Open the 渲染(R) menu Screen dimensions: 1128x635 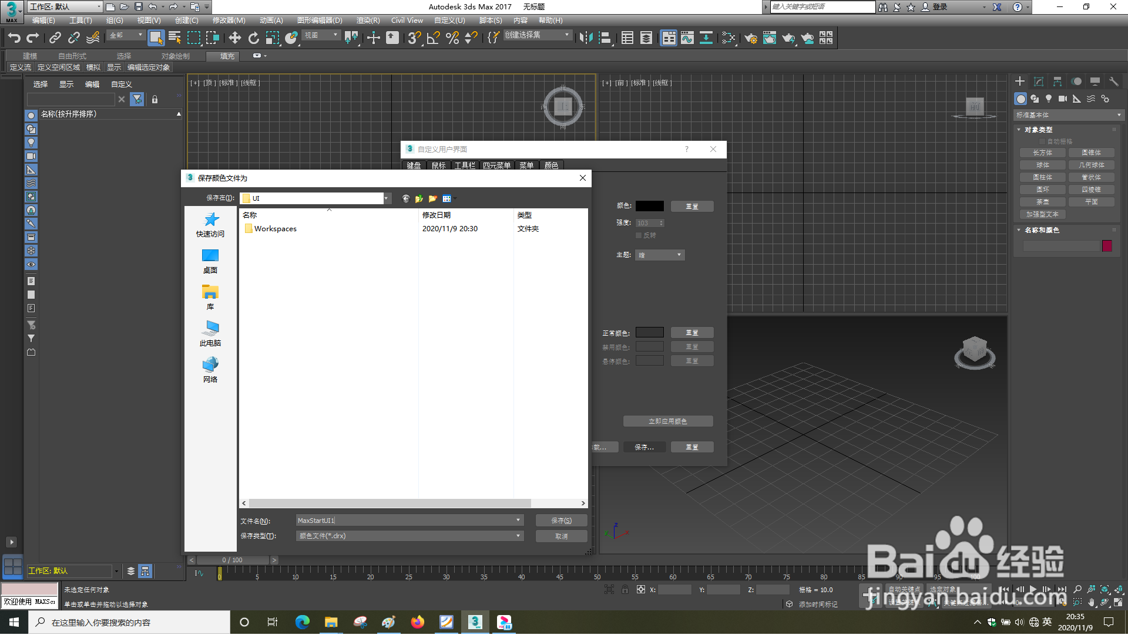click(x=368, y=21)
